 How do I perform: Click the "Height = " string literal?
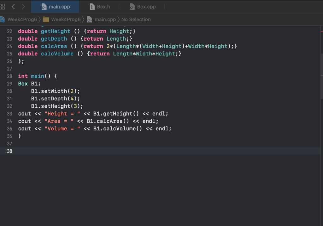(x=62, y=114)
